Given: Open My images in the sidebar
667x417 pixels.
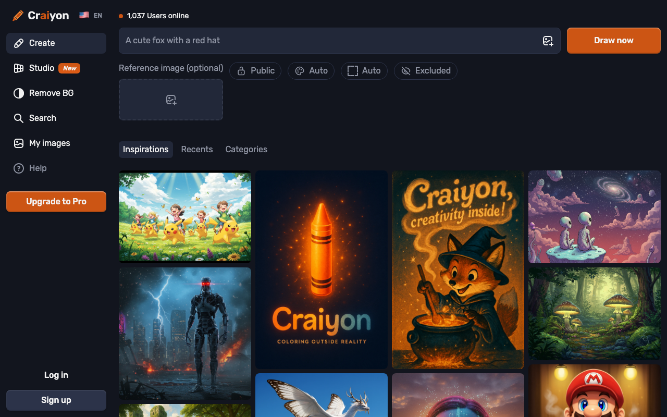Looking at the screenshot, I should click(56, 143).
